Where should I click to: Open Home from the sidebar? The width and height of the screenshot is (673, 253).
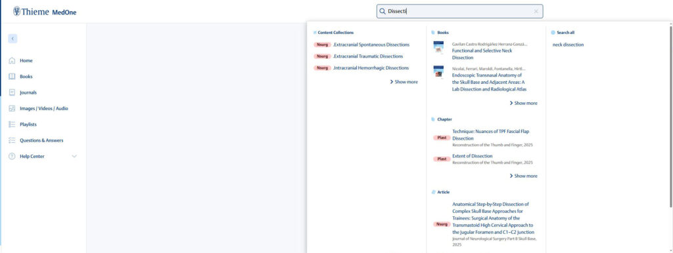coord(26,61)
